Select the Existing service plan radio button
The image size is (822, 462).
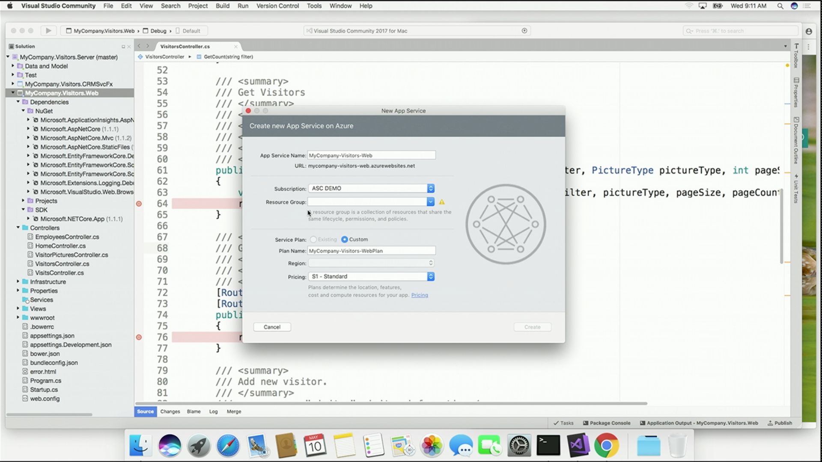pos(313,240)
